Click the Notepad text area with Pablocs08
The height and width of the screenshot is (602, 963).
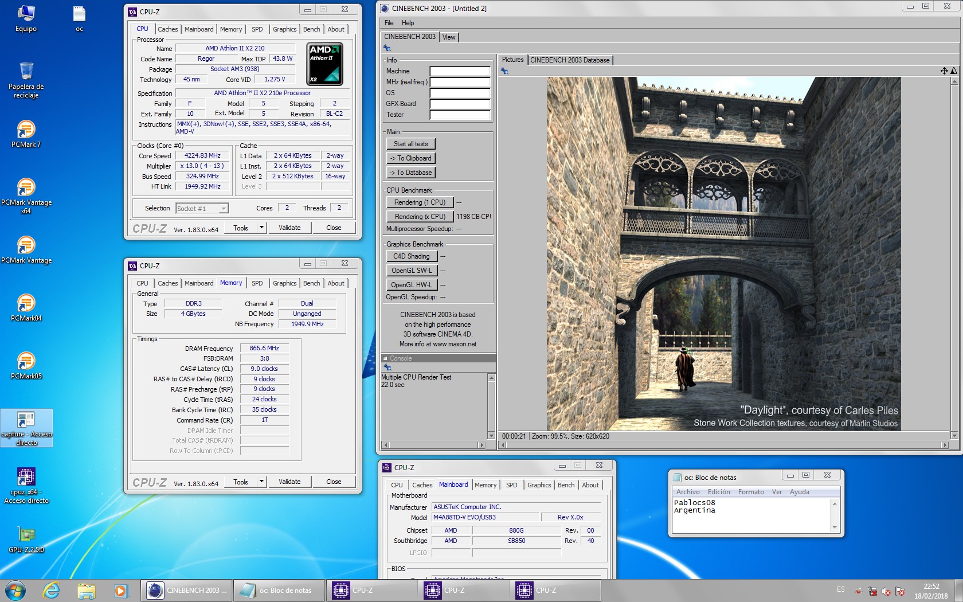pos(751,515)
